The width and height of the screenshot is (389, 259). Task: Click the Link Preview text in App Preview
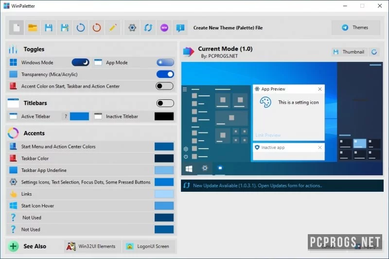[x=268, y=135]
